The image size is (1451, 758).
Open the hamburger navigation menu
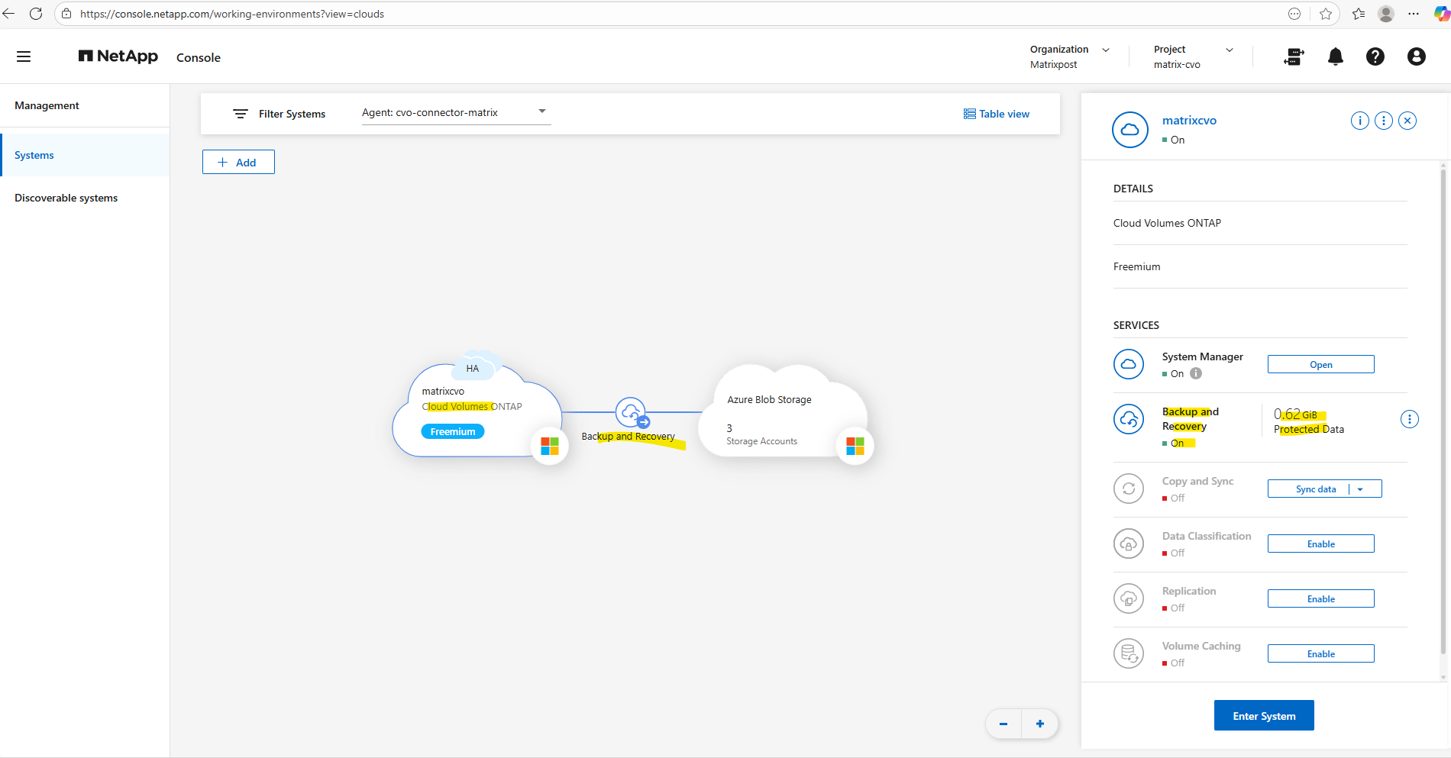coord(24,56)
